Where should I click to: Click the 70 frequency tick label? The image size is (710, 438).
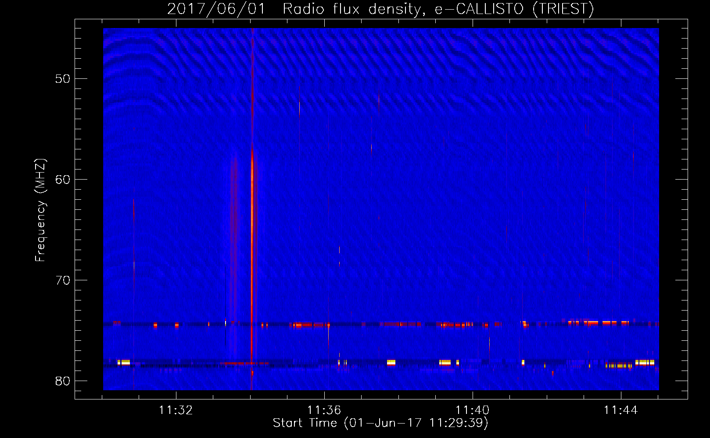click(63, 280)
